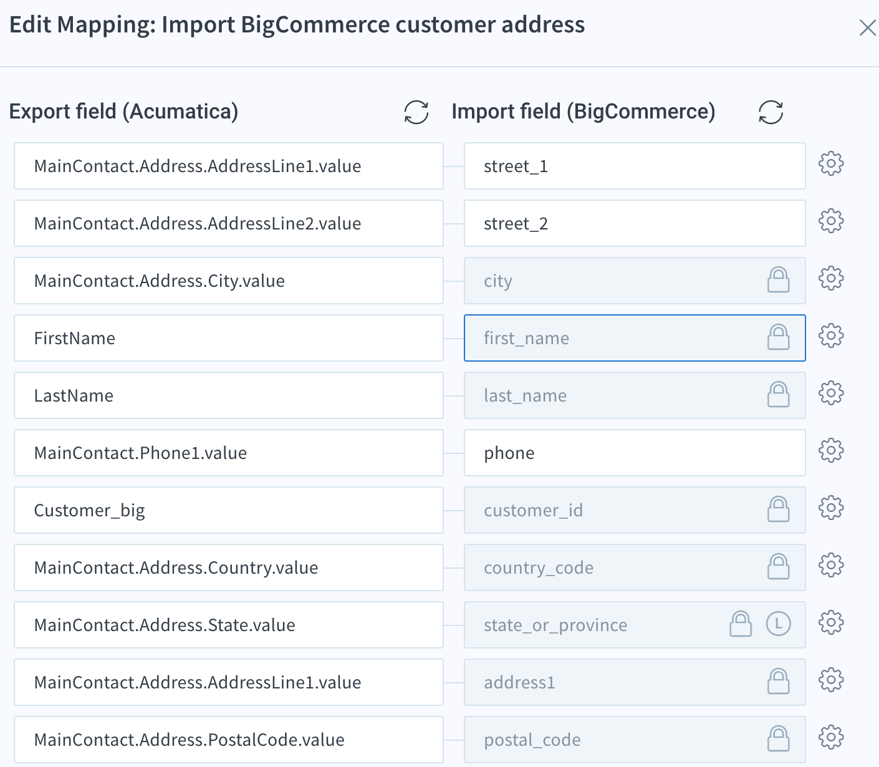The image size is (879, 767).
Task: Click the lock icon on customer_id field
Action: click(x=779, y=509)
